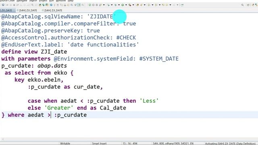
Task: Open the Search menu
Action: 33,1
